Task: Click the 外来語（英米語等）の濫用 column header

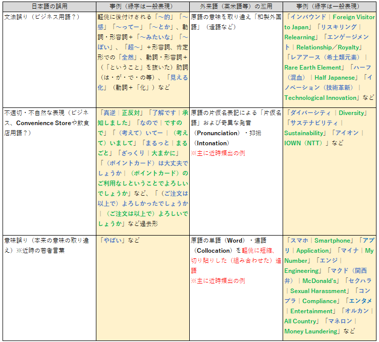Action: [236, 7]
